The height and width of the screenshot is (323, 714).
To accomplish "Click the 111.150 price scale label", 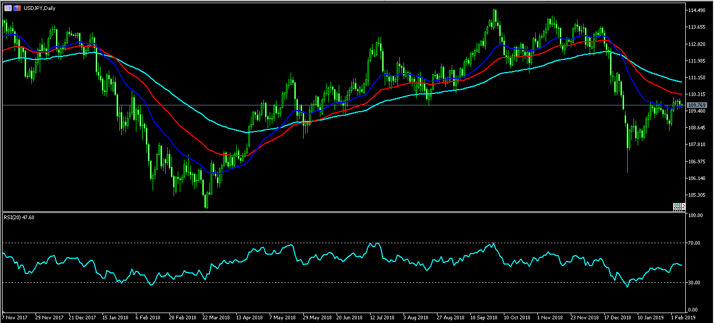I will click(697, 77).
